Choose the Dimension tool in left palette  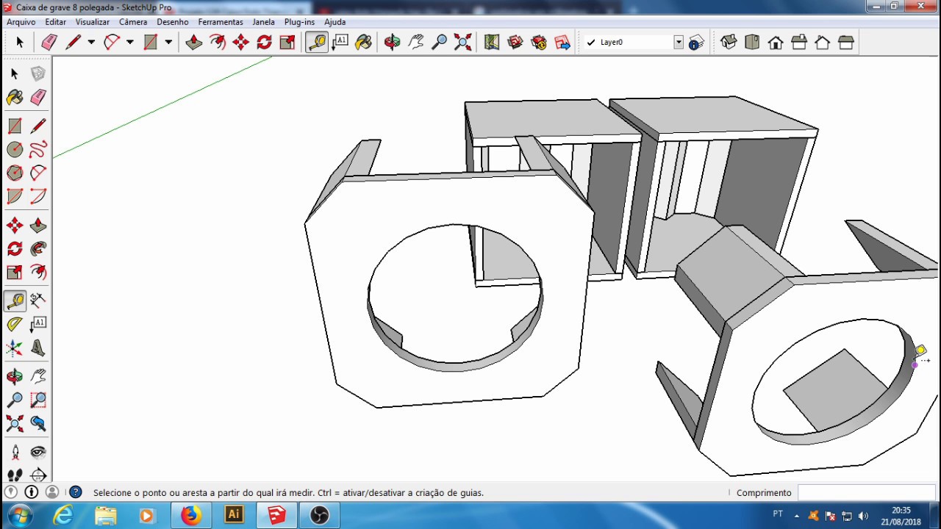(x=38, y=301)
